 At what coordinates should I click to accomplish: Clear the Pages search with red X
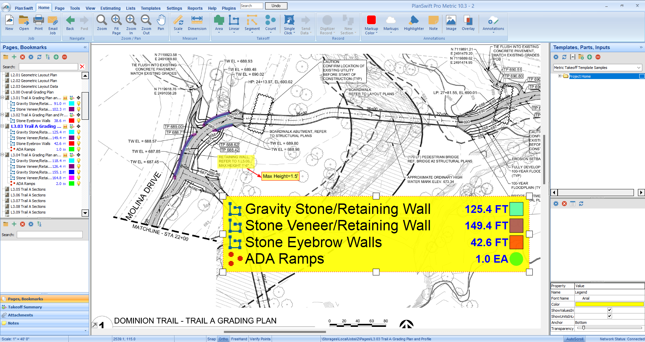tap(82, 67)
